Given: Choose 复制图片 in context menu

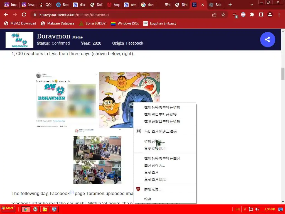Looking at the screenshot, I should pos(165,172).
